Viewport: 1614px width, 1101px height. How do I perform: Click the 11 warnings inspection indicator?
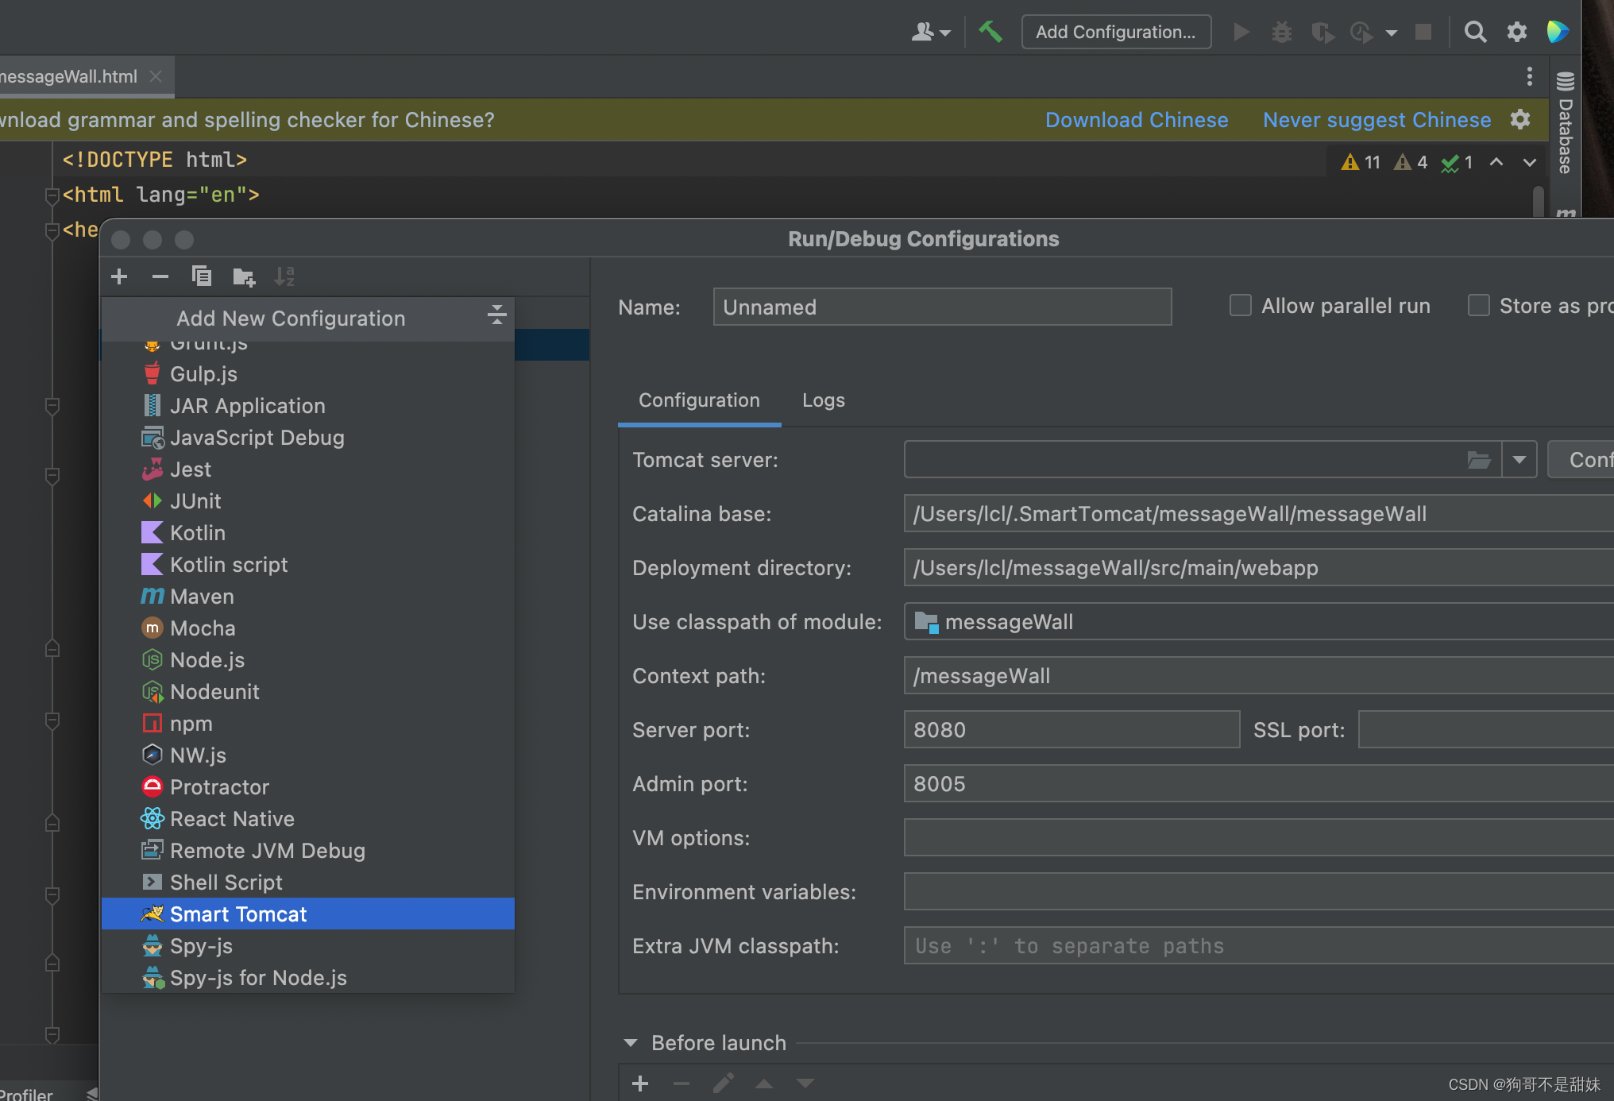click(x=1361, y=162)
